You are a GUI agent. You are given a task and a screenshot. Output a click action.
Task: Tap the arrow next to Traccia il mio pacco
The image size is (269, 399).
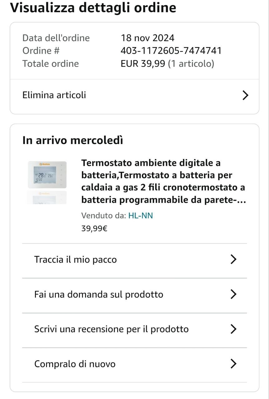tap(233, 259)
